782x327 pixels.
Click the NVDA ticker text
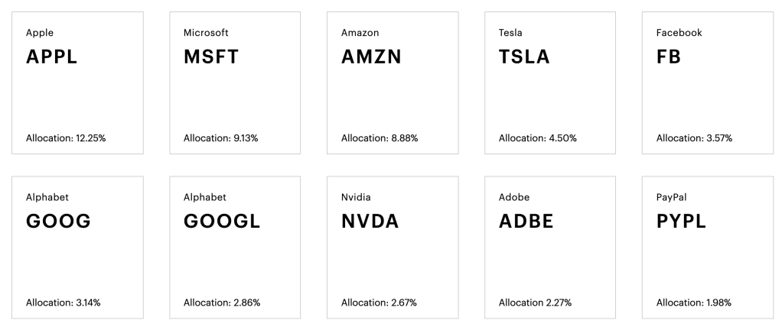coord(370,222)
